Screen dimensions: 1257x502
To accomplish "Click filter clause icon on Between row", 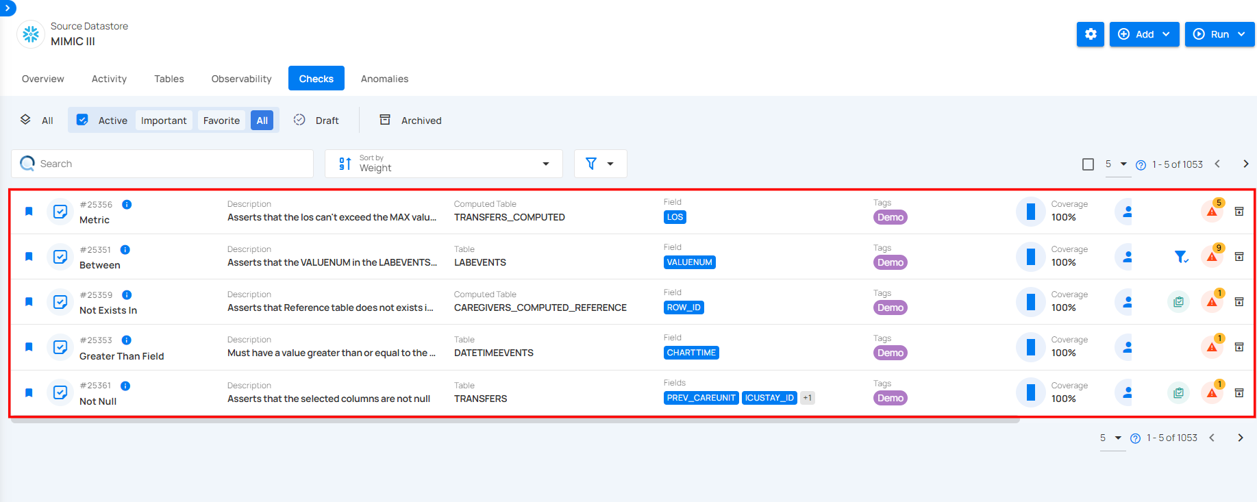I will pyautogui.click(x=1181, y=257).
